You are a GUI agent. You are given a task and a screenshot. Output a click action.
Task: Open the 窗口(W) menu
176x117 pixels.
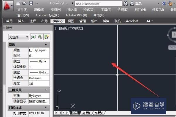click(x=23, y=15)
